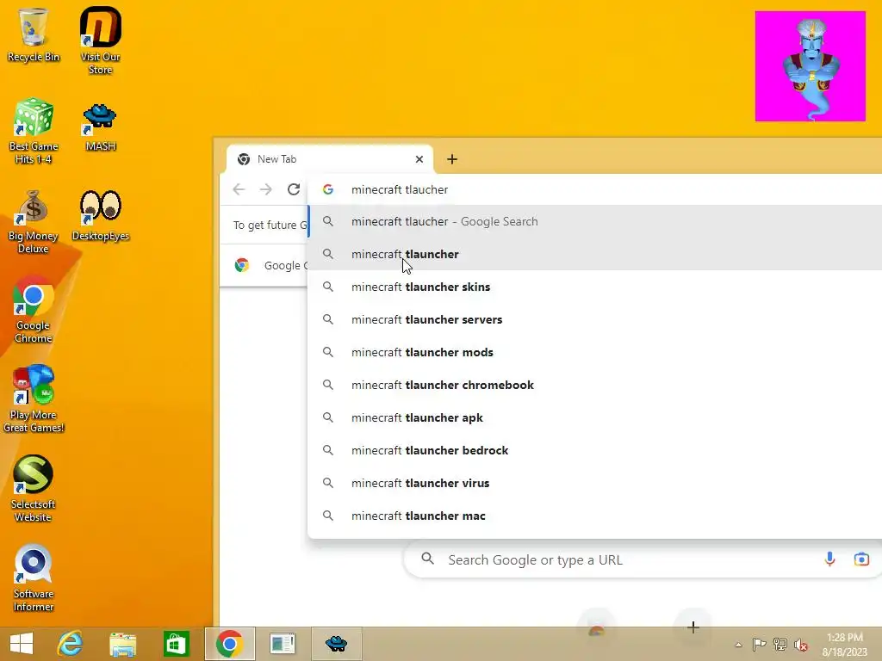Viewport: 882px width, 661px height.
Task: Click the browser Back arrow
Action: tap(239, 189)
